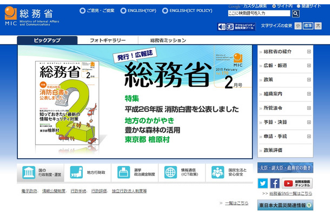Click the 発行！広報誌 banner headline
The width and height of the screenshot is (330, 216).
point(135,55)
